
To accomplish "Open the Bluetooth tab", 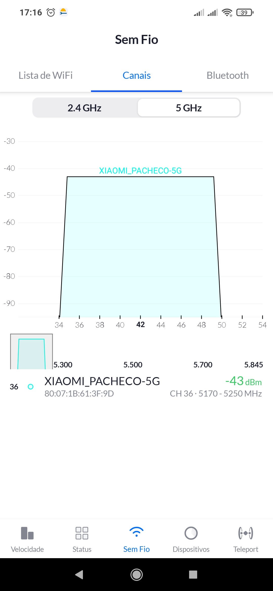I will (x=227, y=76).
